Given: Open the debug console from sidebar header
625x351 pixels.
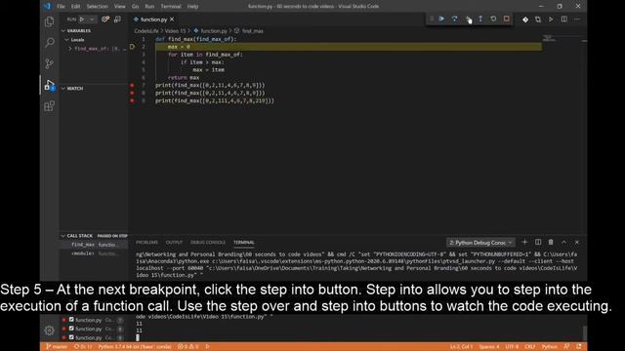Looking at the screenshot, I should (117, 19).
